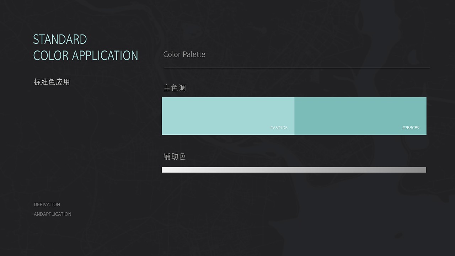Click the word Color in Color Palette
The image size is (455, 256).
(172, 54)
